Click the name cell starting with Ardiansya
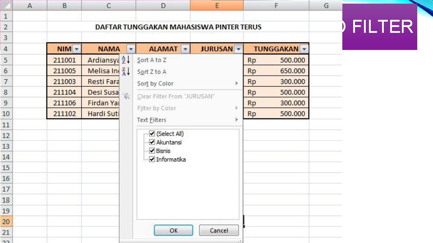This screenshot has width=433, height=243. click(x=101, y=60)
